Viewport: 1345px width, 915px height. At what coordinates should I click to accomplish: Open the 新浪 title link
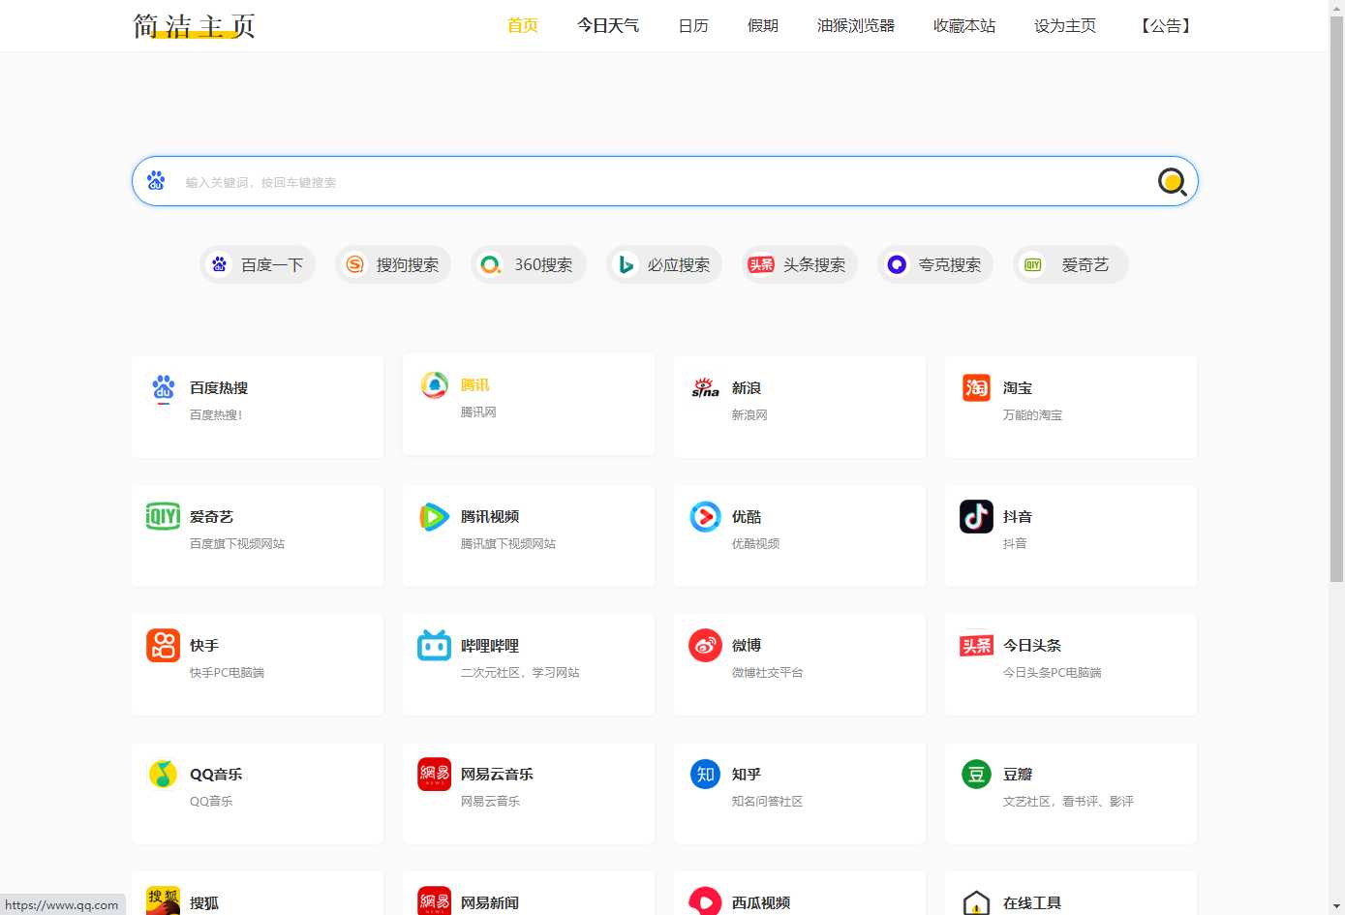pos(747,387)
